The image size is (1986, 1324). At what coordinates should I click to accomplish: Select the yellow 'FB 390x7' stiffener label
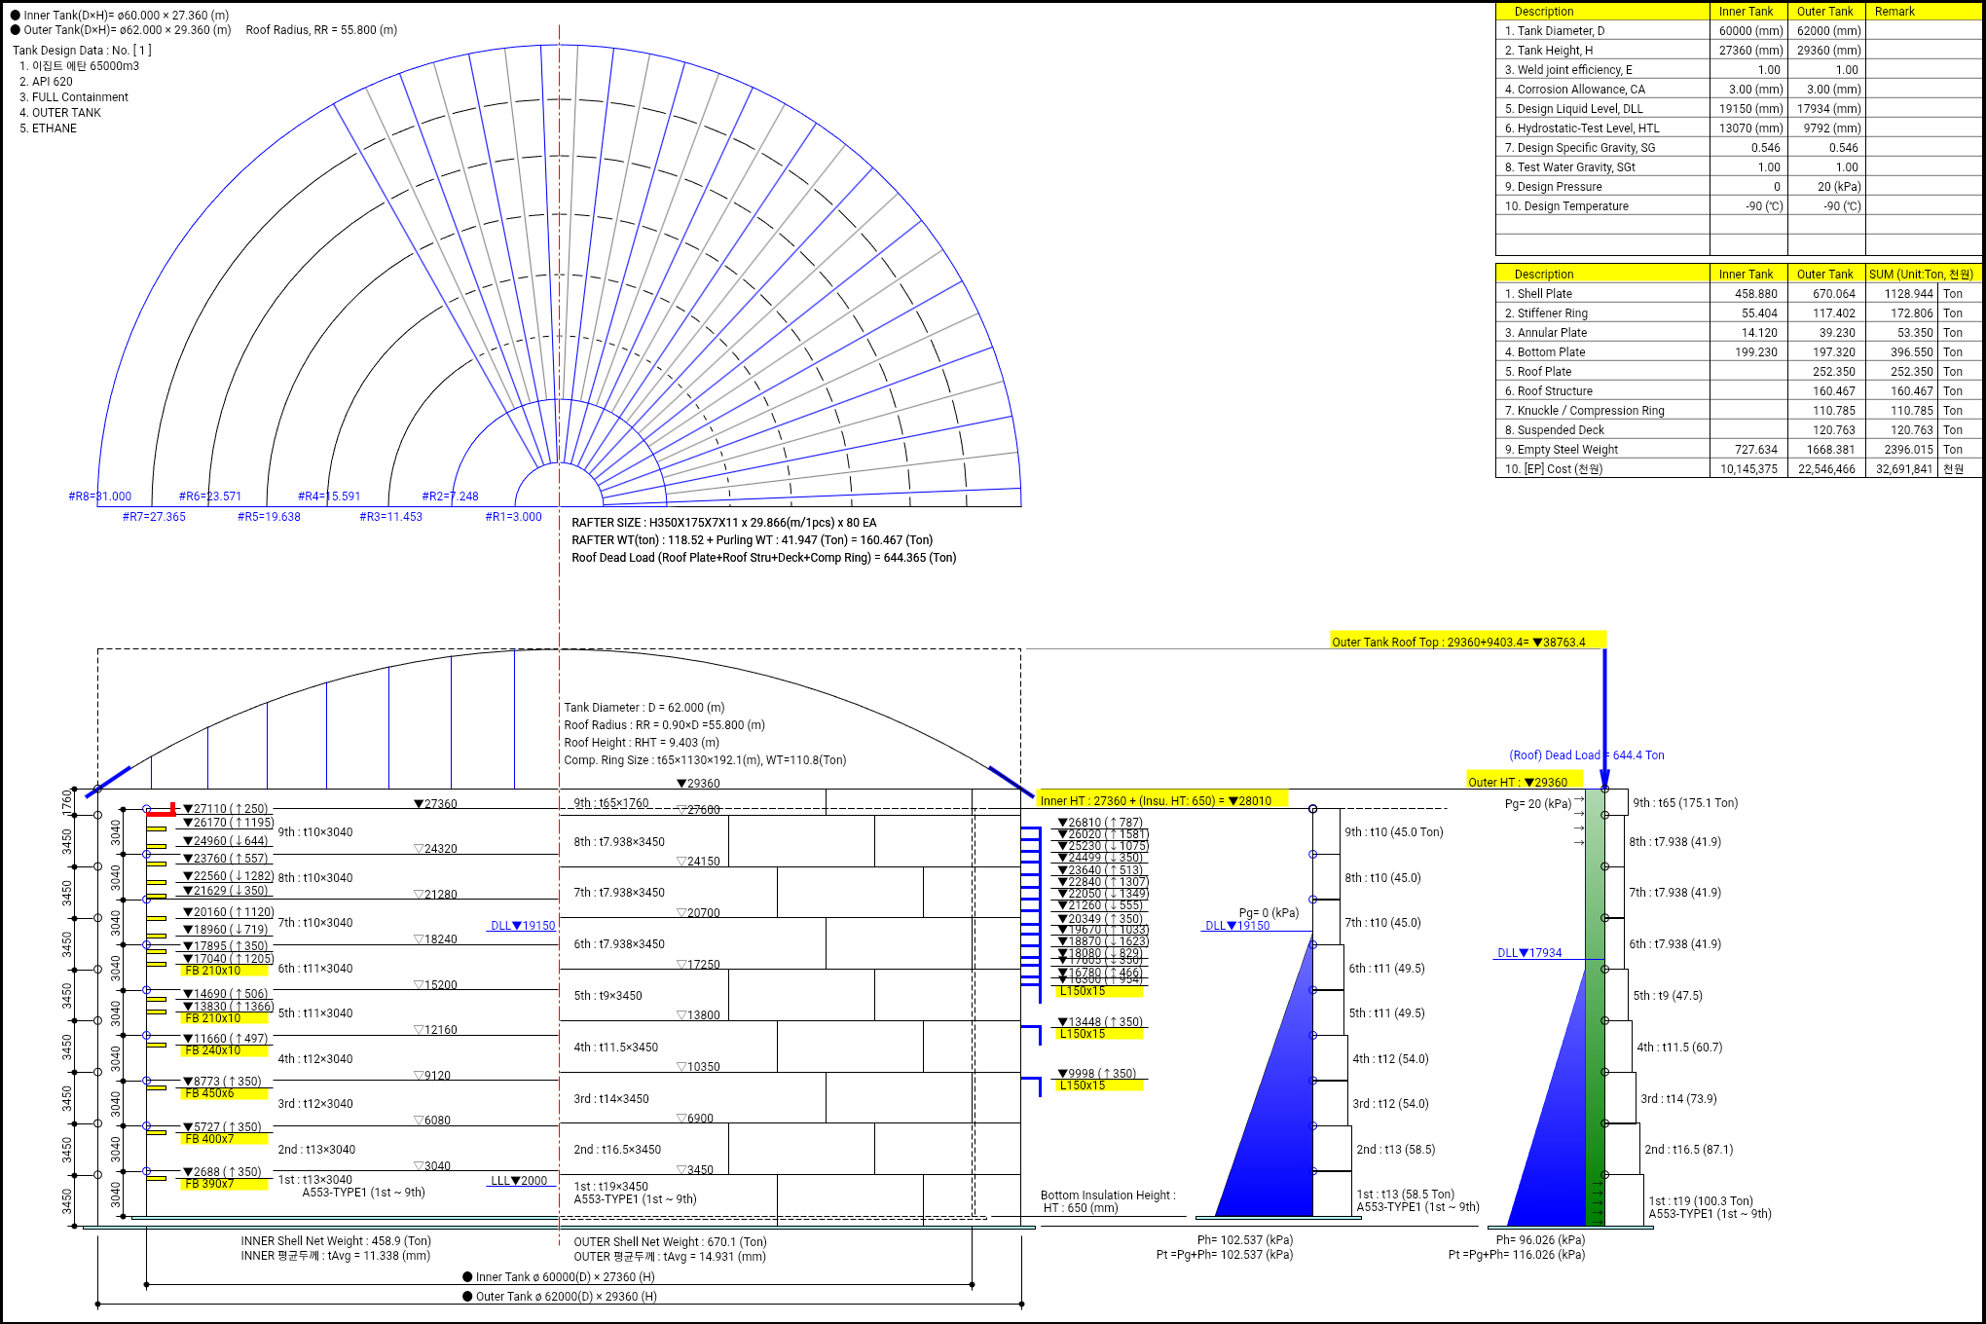coord(224,1184)
